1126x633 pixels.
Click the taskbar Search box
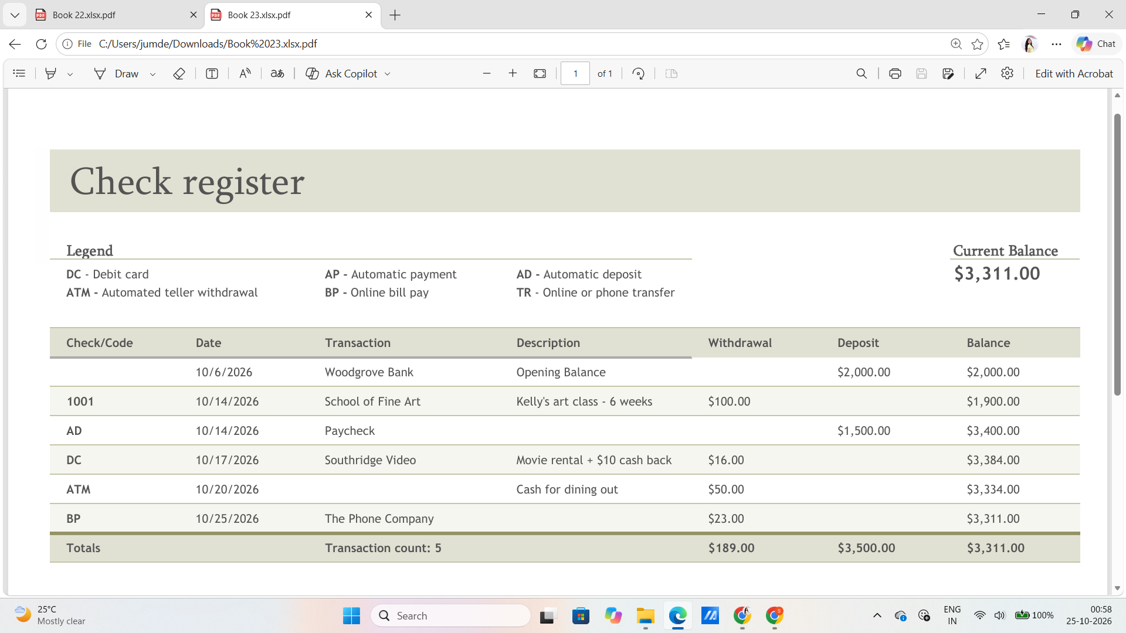[450, 615]
